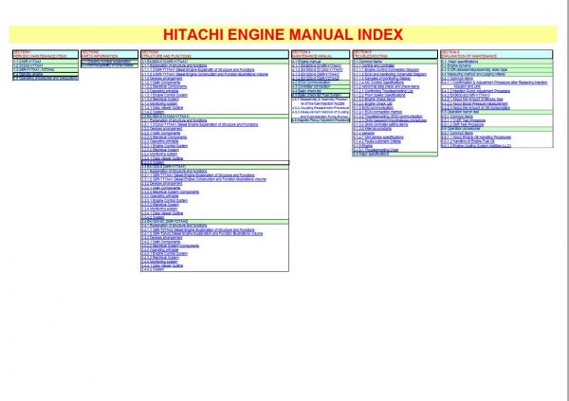
Task: Open Samples of monitoring Display link
Action: click(x=382, y=78)
